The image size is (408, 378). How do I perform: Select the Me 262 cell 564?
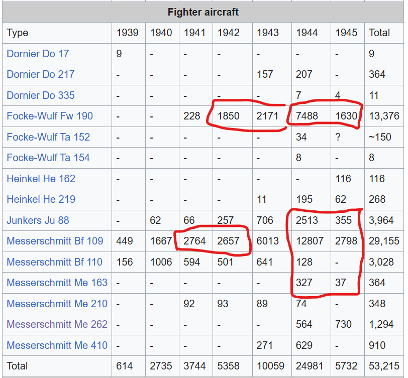tap(311, 324)
